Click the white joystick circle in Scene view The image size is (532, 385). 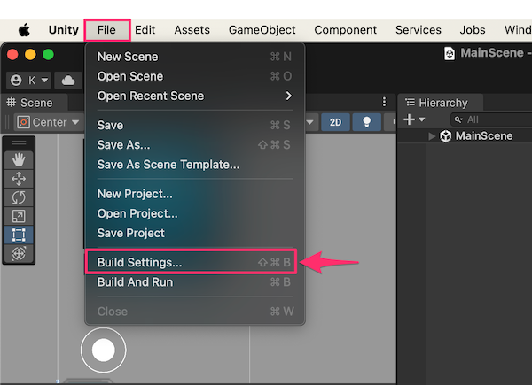click(x=104, y=350)
